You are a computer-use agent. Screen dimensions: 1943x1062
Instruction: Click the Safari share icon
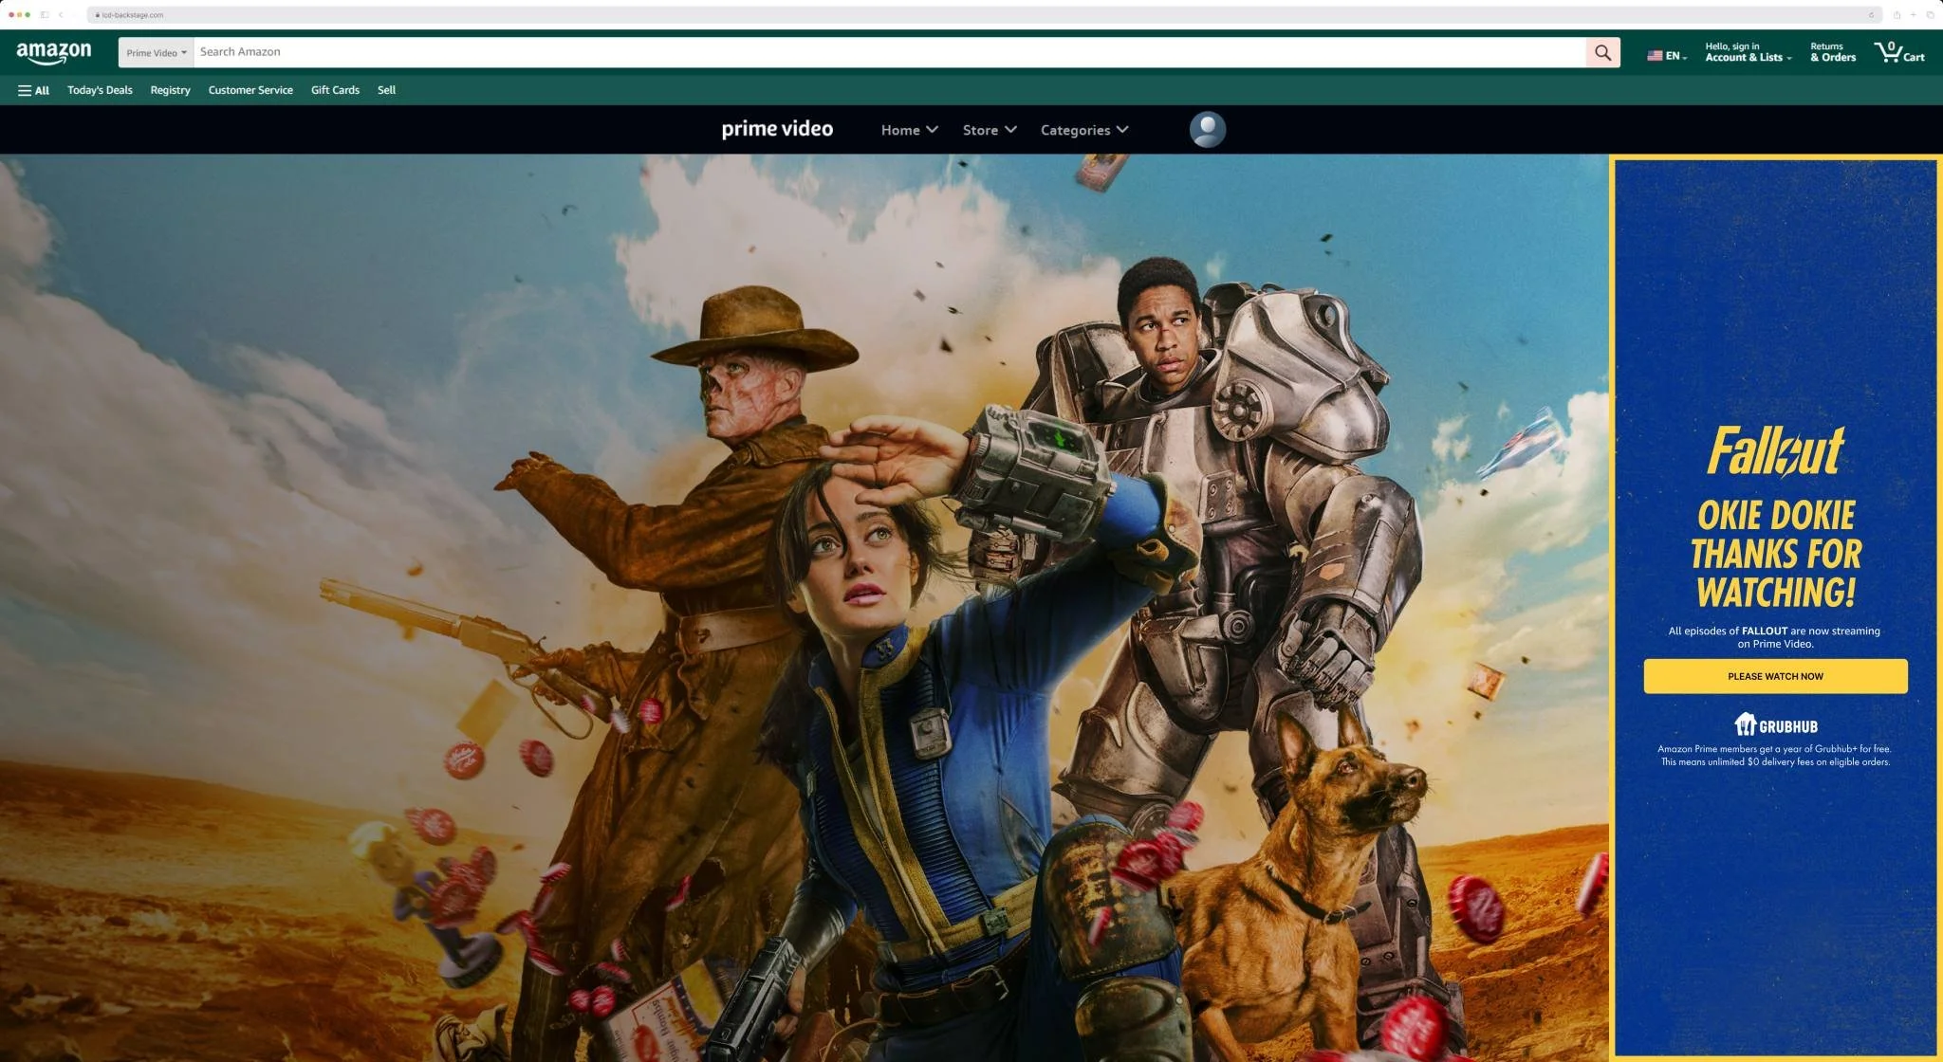click(1897, 14)
